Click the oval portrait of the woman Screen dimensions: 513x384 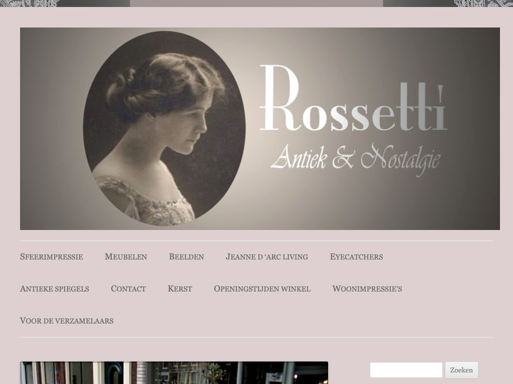click(164, 128)
